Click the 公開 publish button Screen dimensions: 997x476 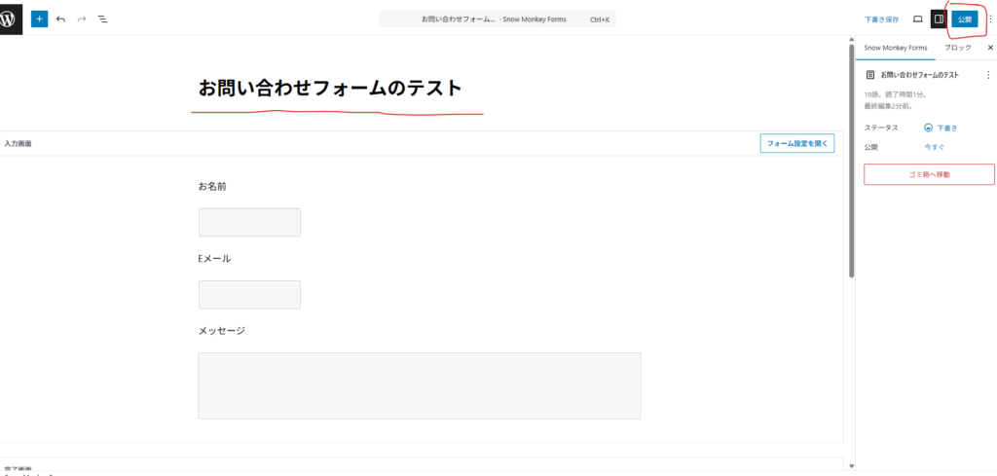965,19
